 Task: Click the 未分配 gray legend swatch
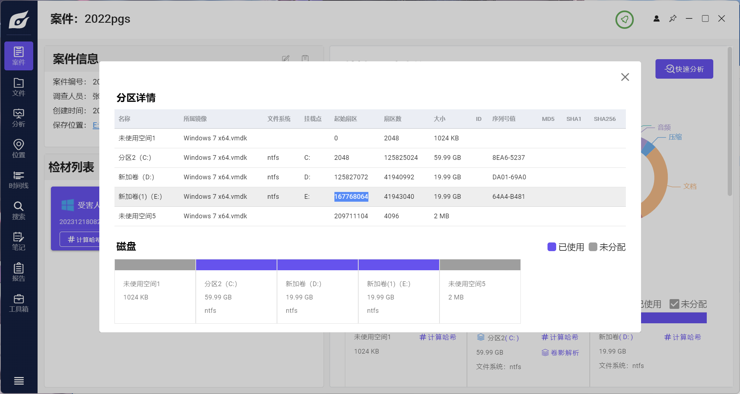tap(593, 247)
